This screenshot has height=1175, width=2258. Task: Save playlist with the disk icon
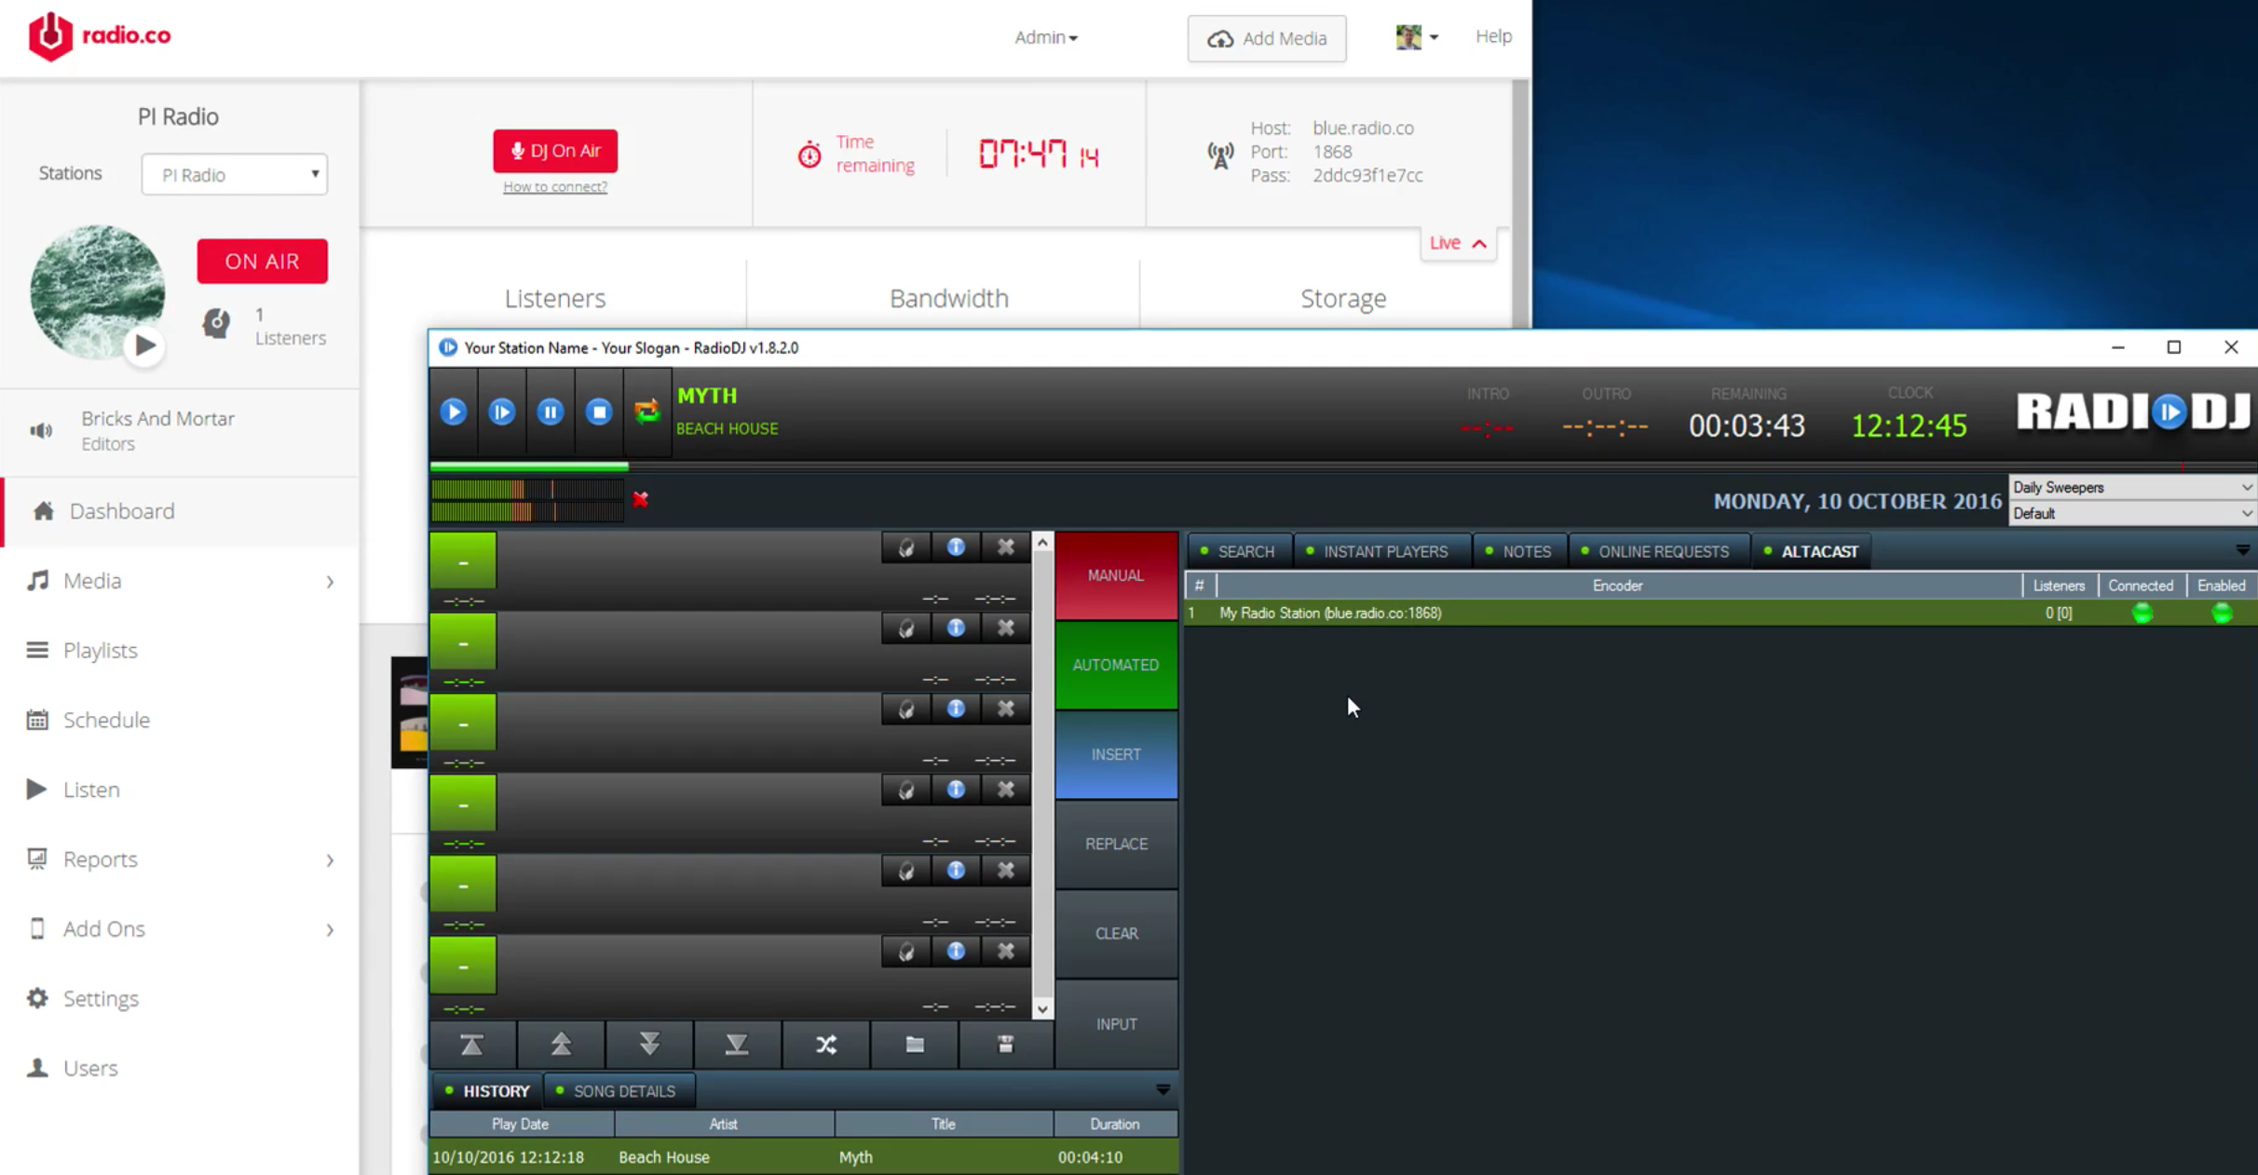click(1005, 1045)
